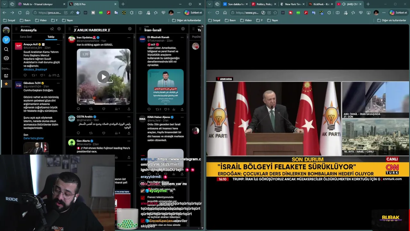Open more options on Iran Updates post
The width and height of the screenshot is (410, 231).
129,38
